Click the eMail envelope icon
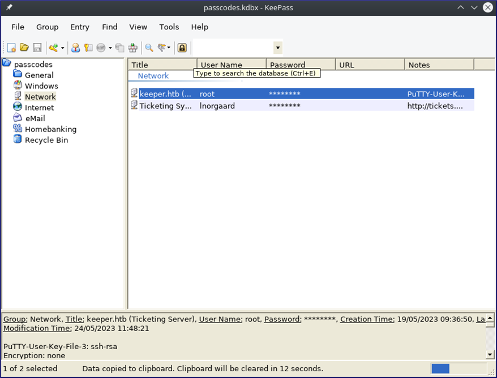 (18, 117)
